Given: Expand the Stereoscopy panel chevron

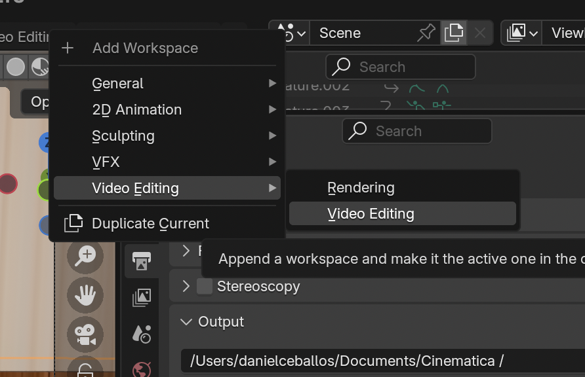Looking at the screenshot, I should [186, 287].
